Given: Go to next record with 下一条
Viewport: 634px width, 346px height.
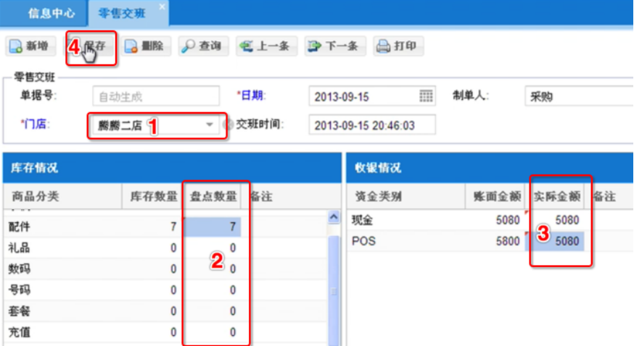Looking at the screenshot, I should click(x=333, y=46).
